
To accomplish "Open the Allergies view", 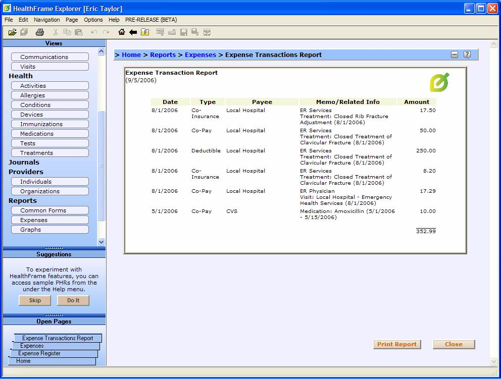I will point(50,95).
